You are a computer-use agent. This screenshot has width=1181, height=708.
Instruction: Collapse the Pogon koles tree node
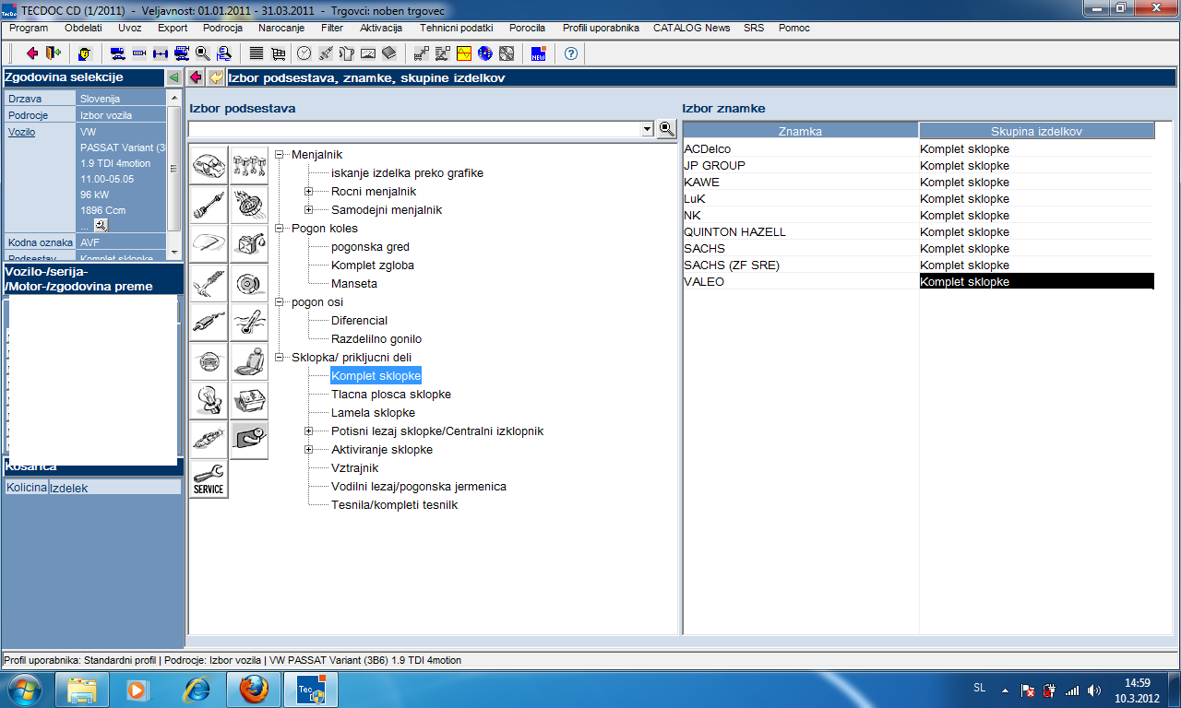click(x=280, y=229)
